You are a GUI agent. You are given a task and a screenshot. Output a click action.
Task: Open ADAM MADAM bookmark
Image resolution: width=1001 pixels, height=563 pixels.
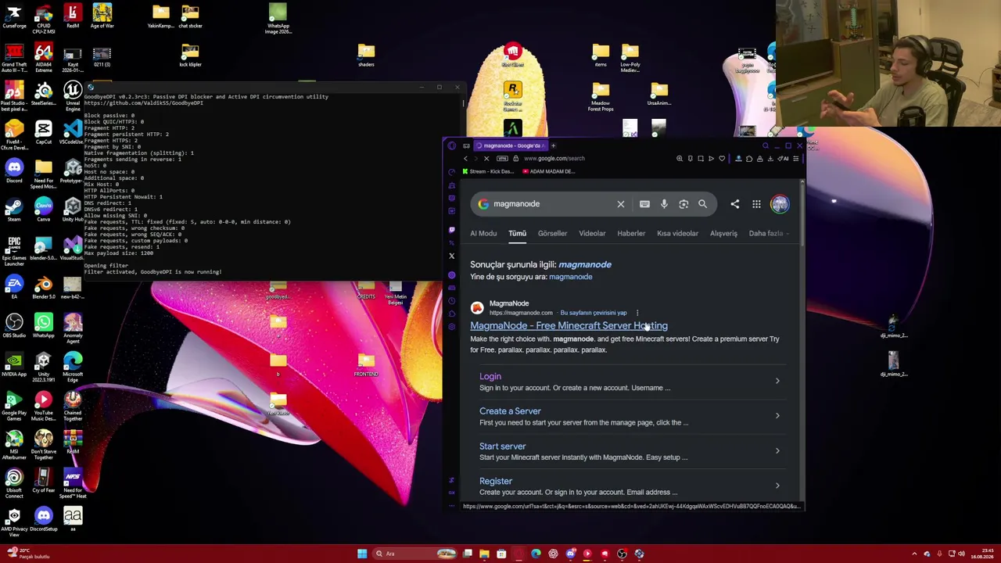(x=551, y=171)
